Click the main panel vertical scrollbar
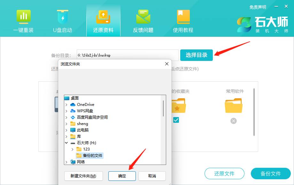Viewport: 294px width, 185px height. [x=254, y=112]
